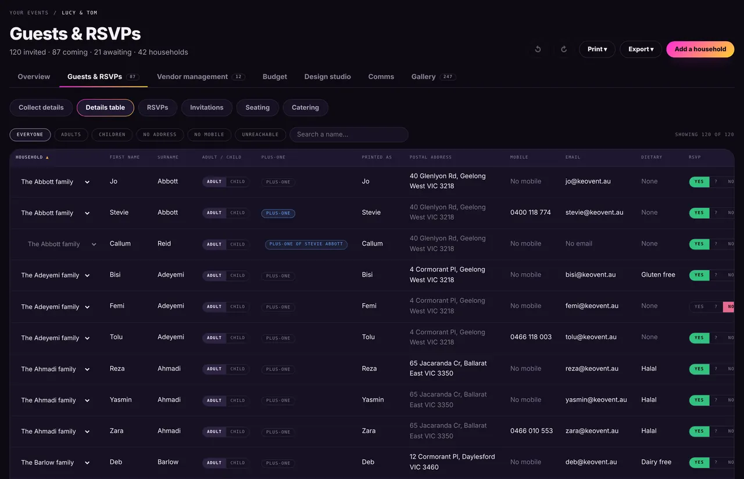Open the Vendor management tab
Image resolution: width=744 pixels, height=479 pixels.
(x=201, y=77)
